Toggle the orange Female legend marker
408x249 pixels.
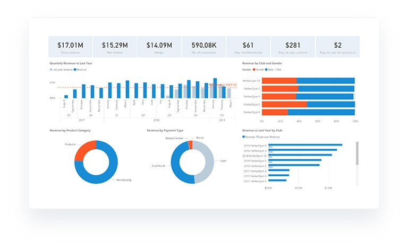(x=254, y=70)
